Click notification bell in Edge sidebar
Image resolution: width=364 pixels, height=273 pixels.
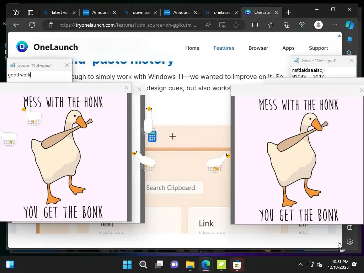tap(350, 39)
